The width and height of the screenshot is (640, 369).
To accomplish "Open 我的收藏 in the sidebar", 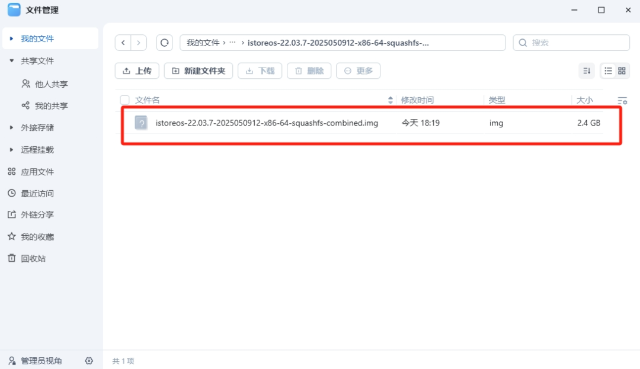I will tap(37, 236).
